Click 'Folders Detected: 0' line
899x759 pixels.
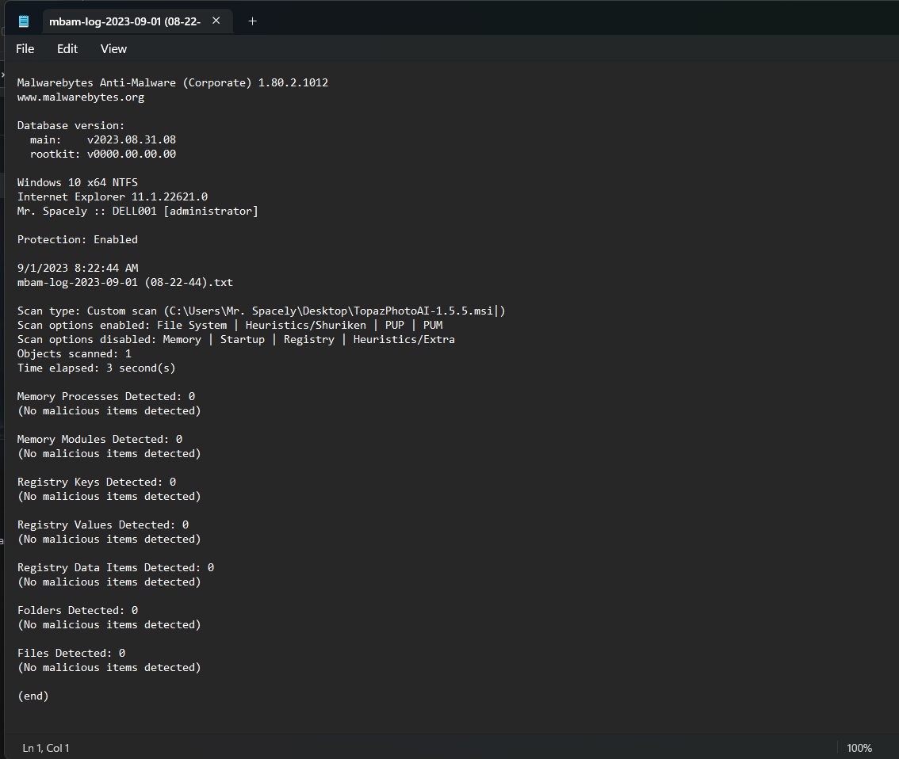tap(78, 611)
